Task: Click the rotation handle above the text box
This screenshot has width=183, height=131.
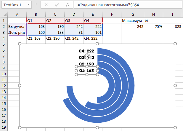Action: [87, 56]
